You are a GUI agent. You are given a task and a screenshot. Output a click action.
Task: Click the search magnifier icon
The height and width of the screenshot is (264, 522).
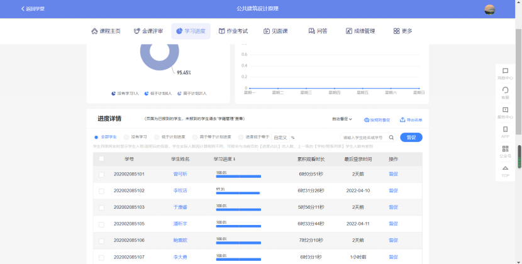(391, 137)
